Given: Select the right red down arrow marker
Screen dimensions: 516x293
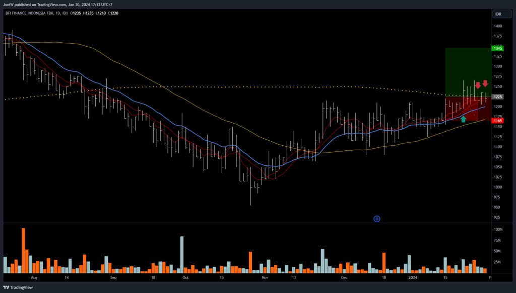Looking at the screenshot, I should (485, 83).
